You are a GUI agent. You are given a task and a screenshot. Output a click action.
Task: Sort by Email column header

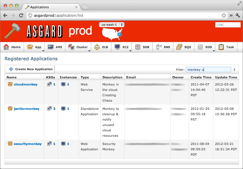131,77
